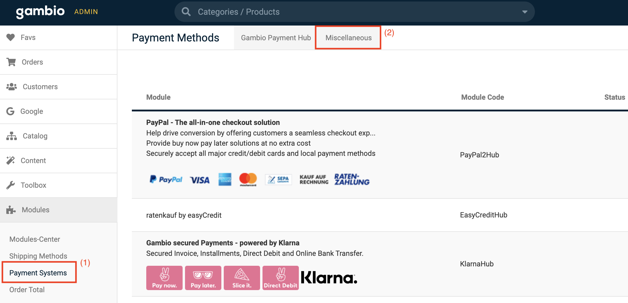Viewport: 628px width, 303px height.
Task: Open Order Total submenu entry
Action: [27, 290]
